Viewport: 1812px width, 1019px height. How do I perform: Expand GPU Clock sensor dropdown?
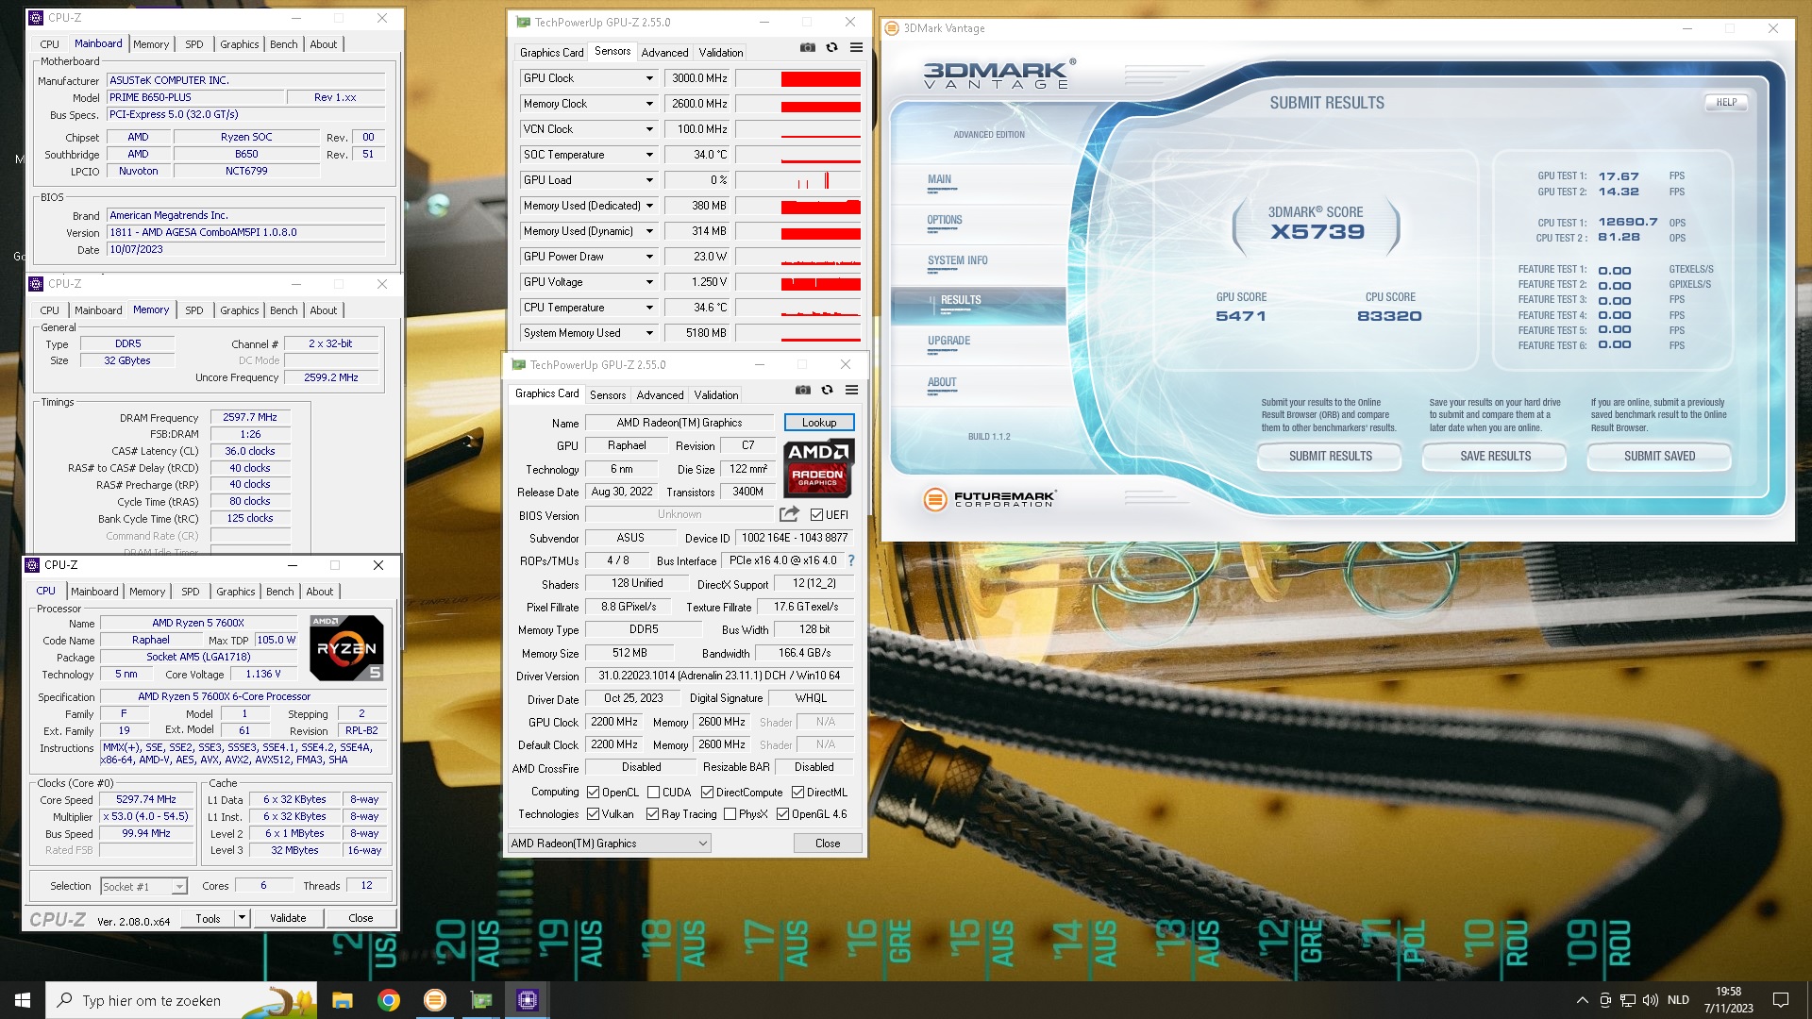pyautogui.click(x=649, y=78)
